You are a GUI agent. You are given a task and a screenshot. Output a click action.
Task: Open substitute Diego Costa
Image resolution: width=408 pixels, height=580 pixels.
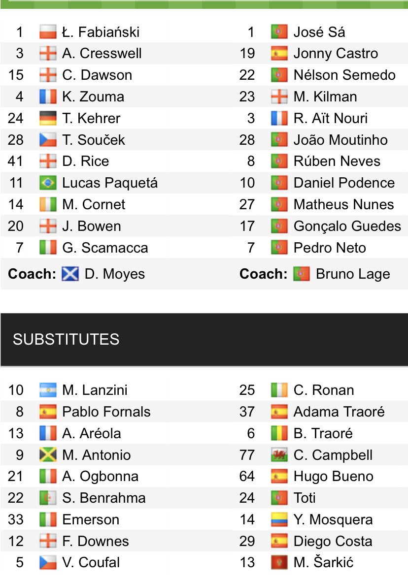333,541
